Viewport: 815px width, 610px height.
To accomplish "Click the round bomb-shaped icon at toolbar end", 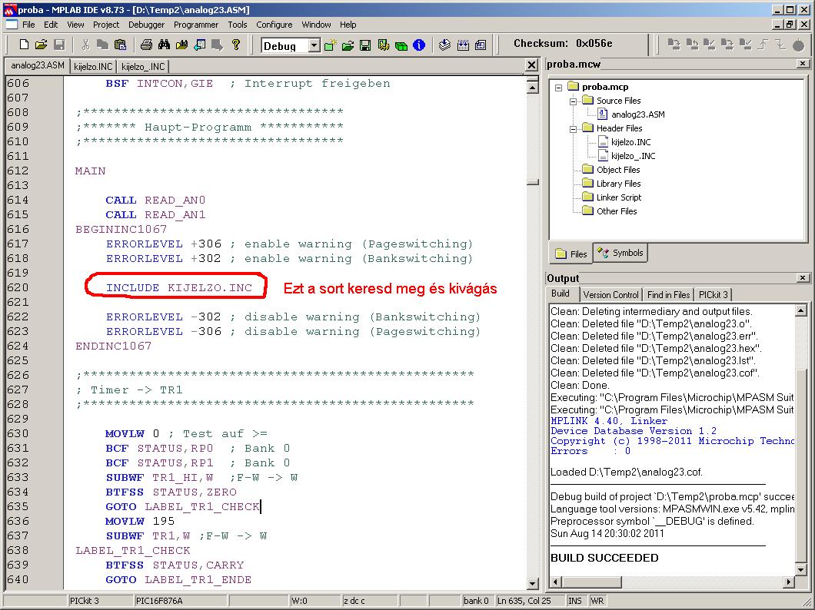I will coord(798,45).
